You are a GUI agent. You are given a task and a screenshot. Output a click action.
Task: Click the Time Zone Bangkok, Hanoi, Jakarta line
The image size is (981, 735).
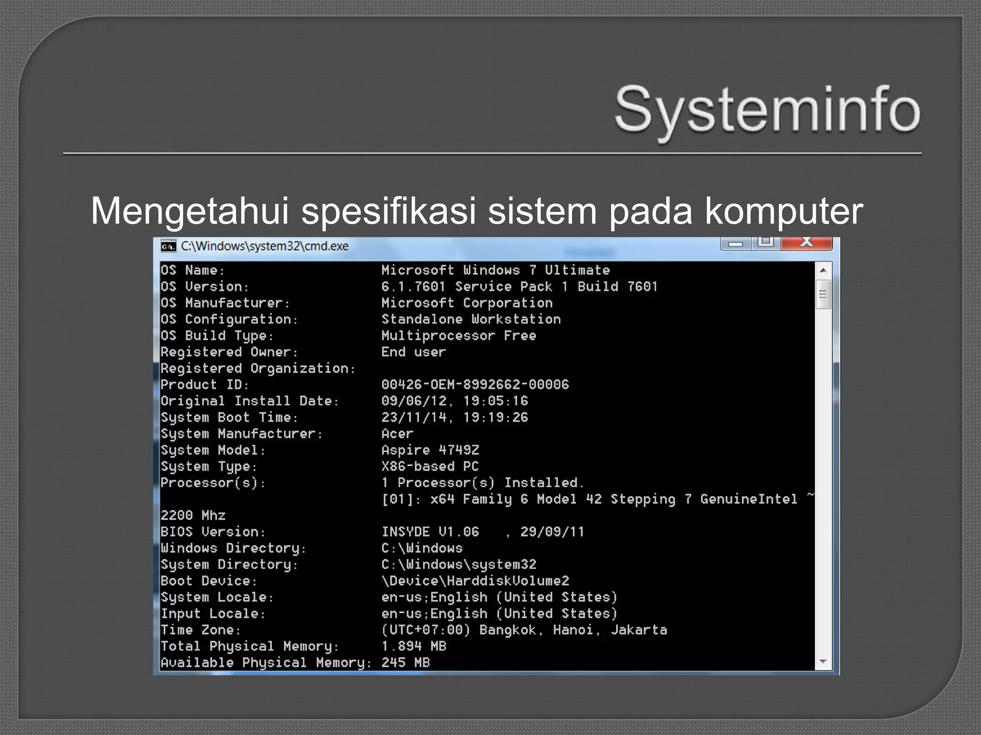click(524, 630)
